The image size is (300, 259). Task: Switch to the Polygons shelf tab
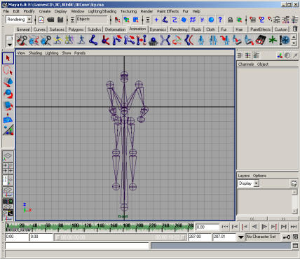[76, 29]
